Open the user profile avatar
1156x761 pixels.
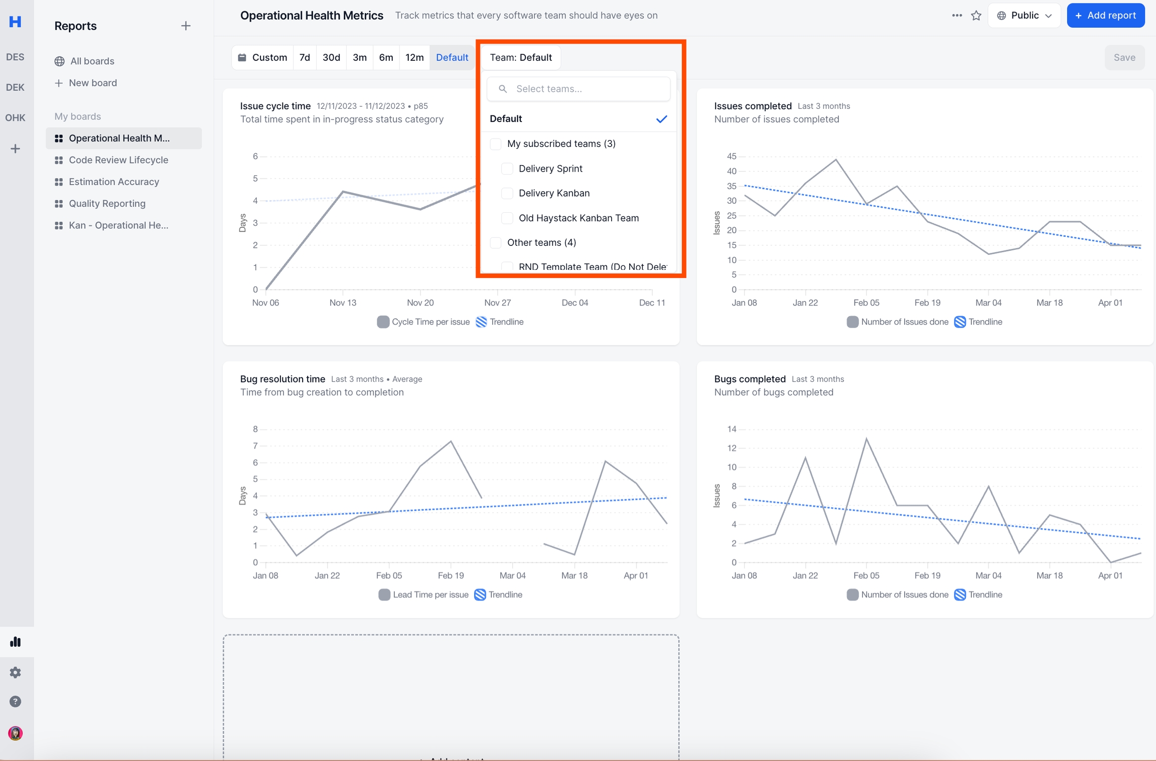[15, 733]
